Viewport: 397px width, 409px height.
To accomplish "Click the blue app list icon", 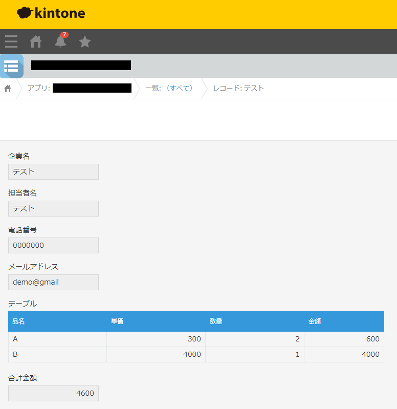I will [11, 66].
